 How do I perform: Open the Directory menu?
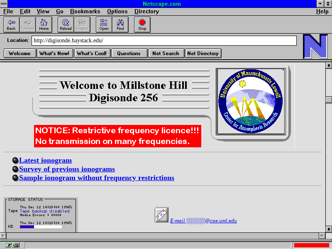146,12
